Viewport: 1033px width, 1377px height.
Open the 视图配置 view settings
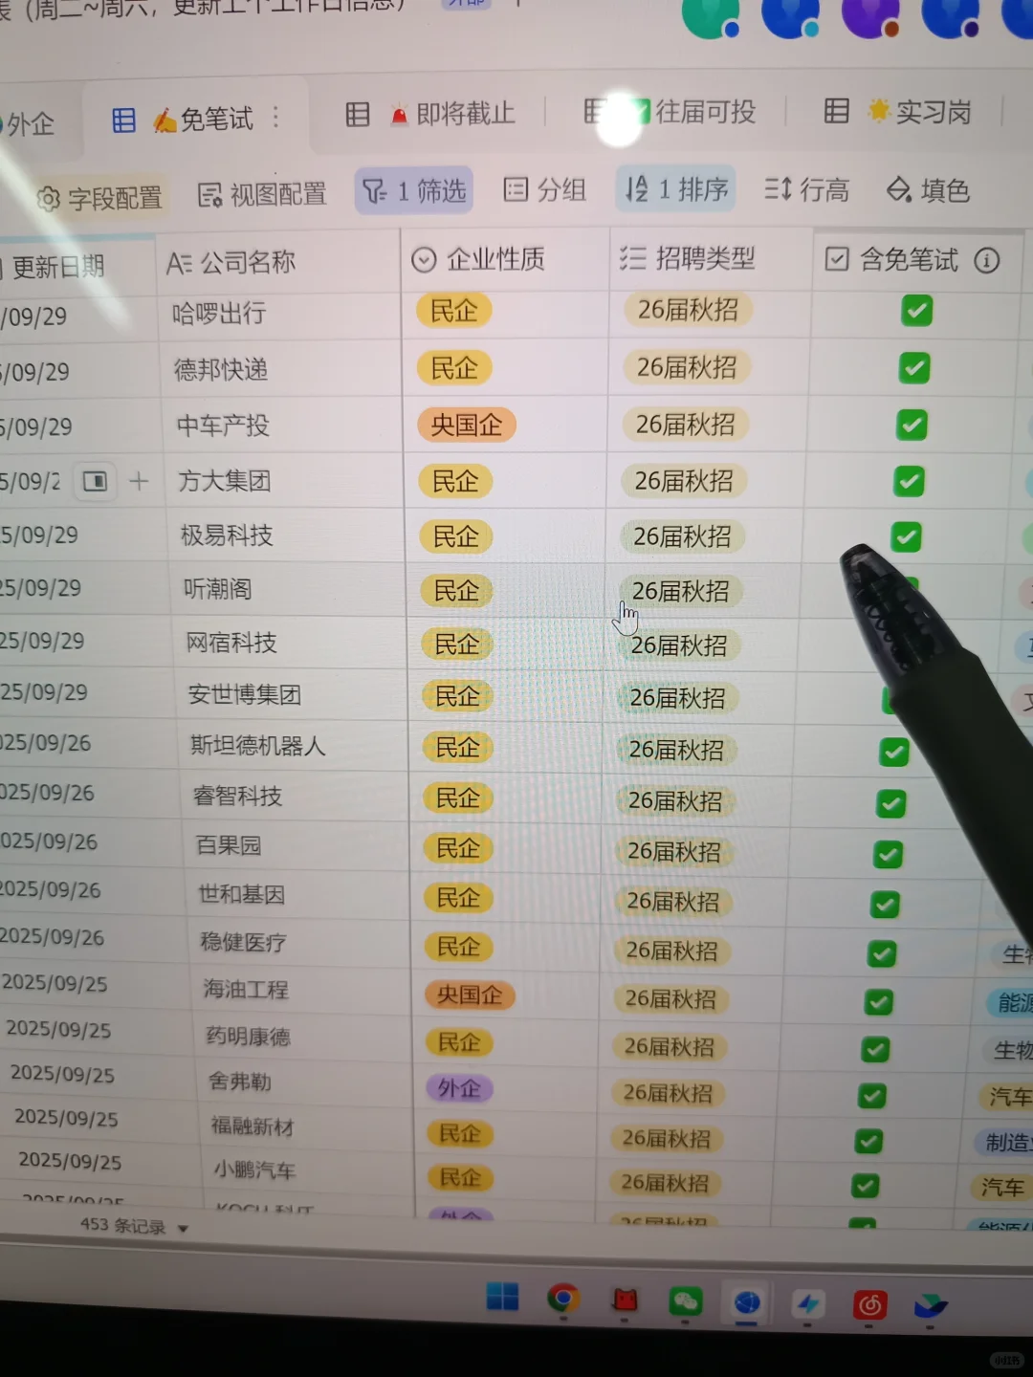point(261,194)
